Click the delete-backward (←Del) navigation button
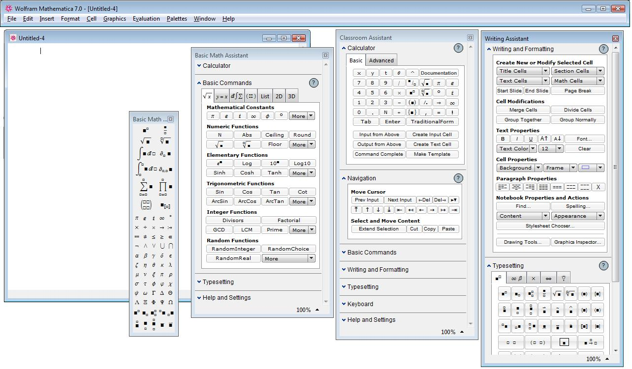 coord(424,200)
